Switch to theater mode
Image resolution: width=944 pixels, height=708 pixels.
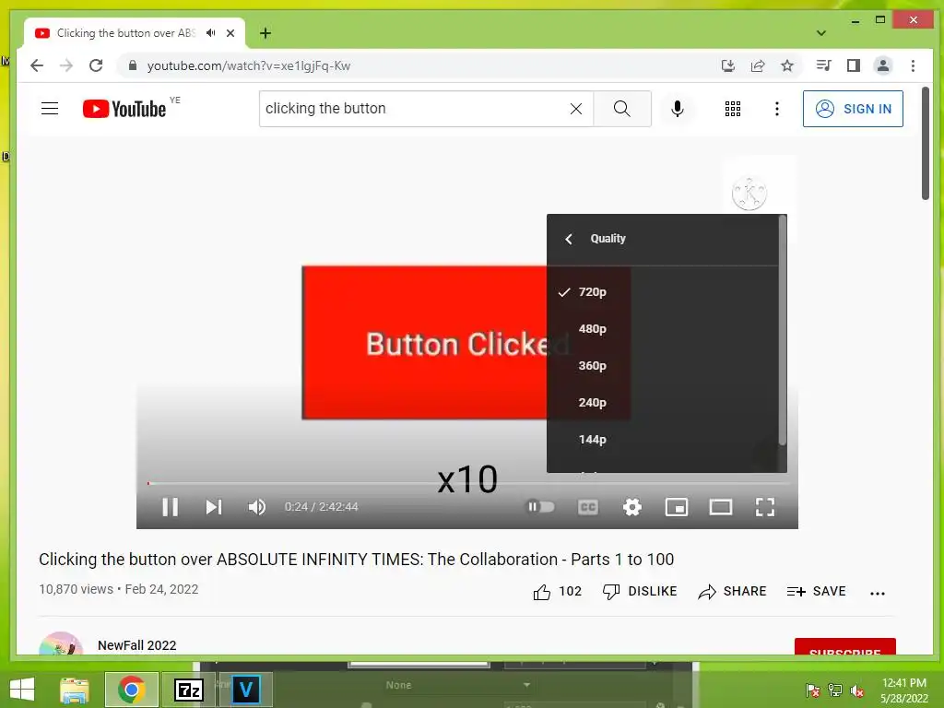(x=721, y=507)
